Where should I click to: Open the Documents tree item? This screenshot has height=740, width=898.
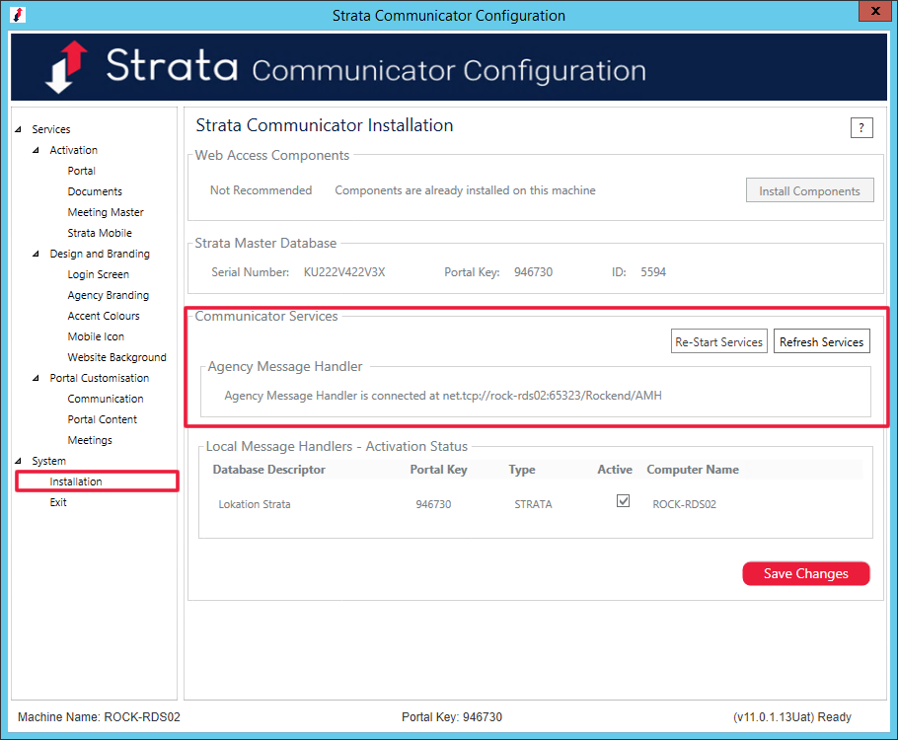[x=95, y=191]
